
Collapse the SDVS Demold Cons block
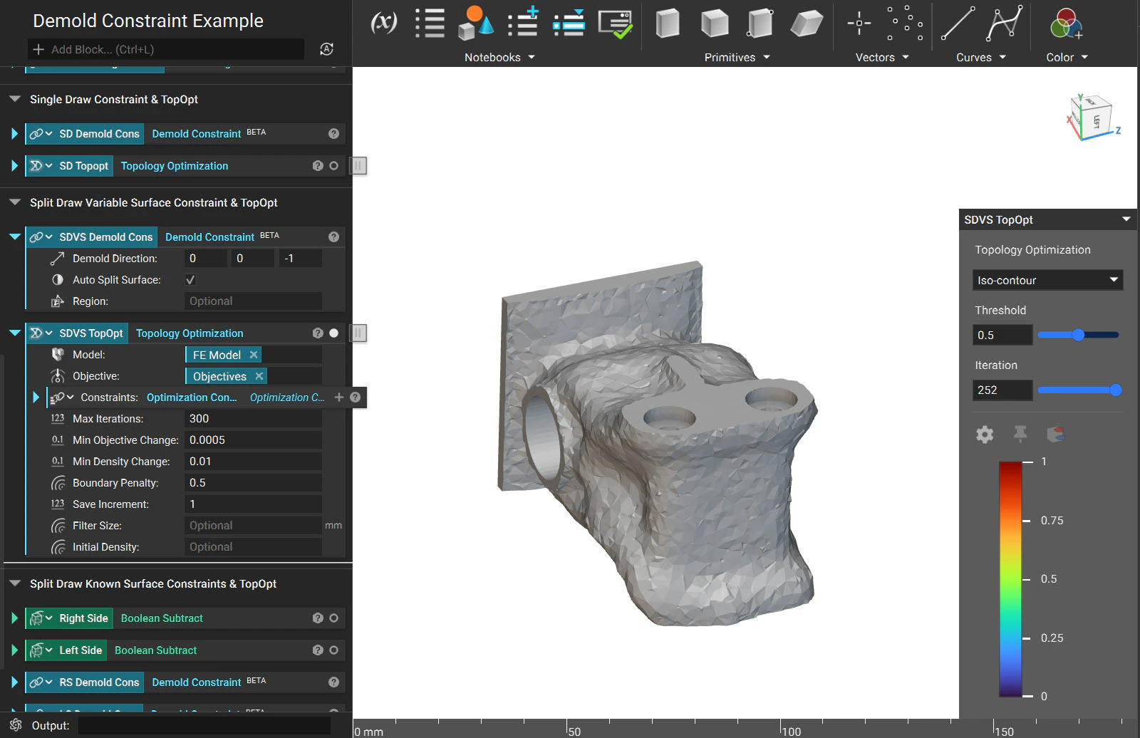[x=14, y=237]
